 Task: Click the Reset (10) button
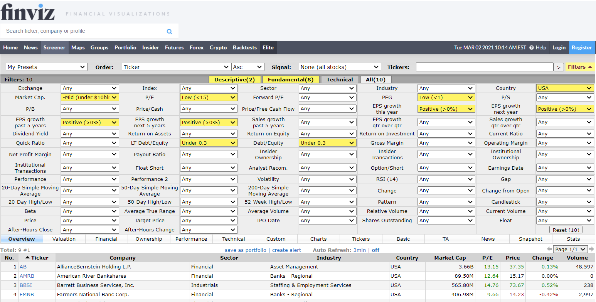coord(566,230)
